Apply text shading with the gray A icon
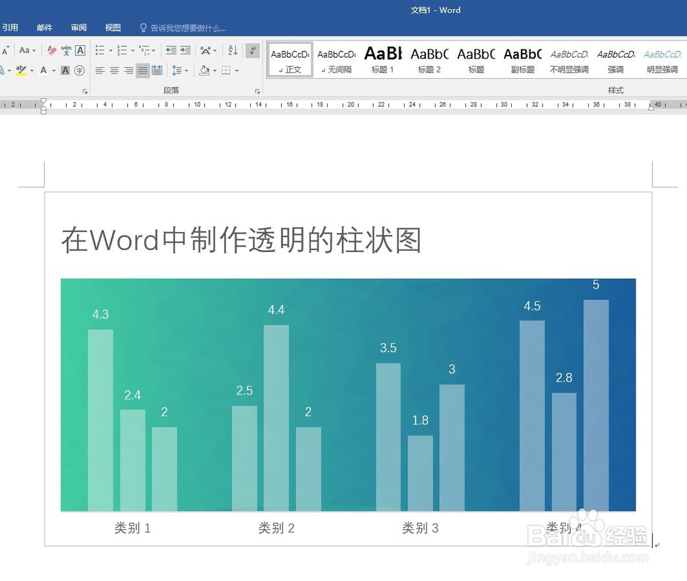Screen dimensions: 687x581 click(66, 69)
